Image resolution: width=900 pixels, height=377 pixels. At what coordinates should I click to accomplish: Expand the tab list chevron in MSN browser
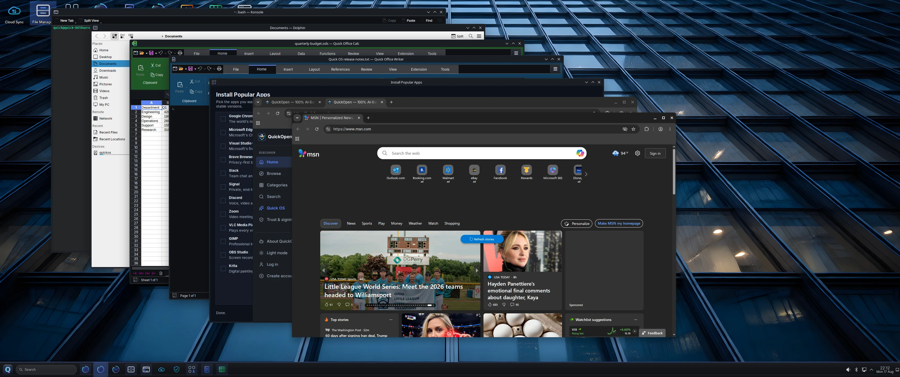pos(297,118)
